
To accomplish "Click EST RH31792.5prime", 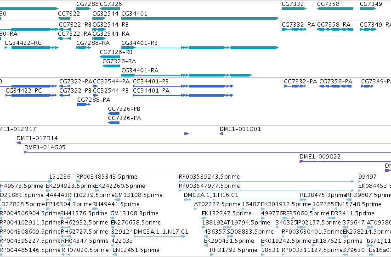I will tap(212, 255).
